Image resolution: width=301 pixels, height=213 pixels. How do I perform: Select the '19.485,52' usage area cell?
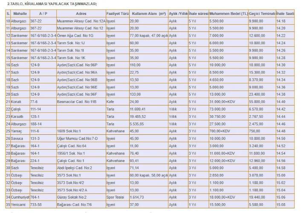tap(139, 116)
